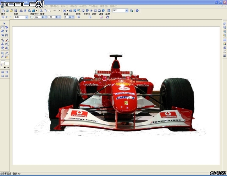The width and height of the screenshot is (227, 176).
Task: Select the Eyedropper tool
Action: tap(6, 53)
